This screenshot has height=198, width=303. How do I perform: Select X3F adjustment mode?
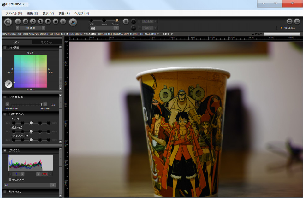coord(92,20)
